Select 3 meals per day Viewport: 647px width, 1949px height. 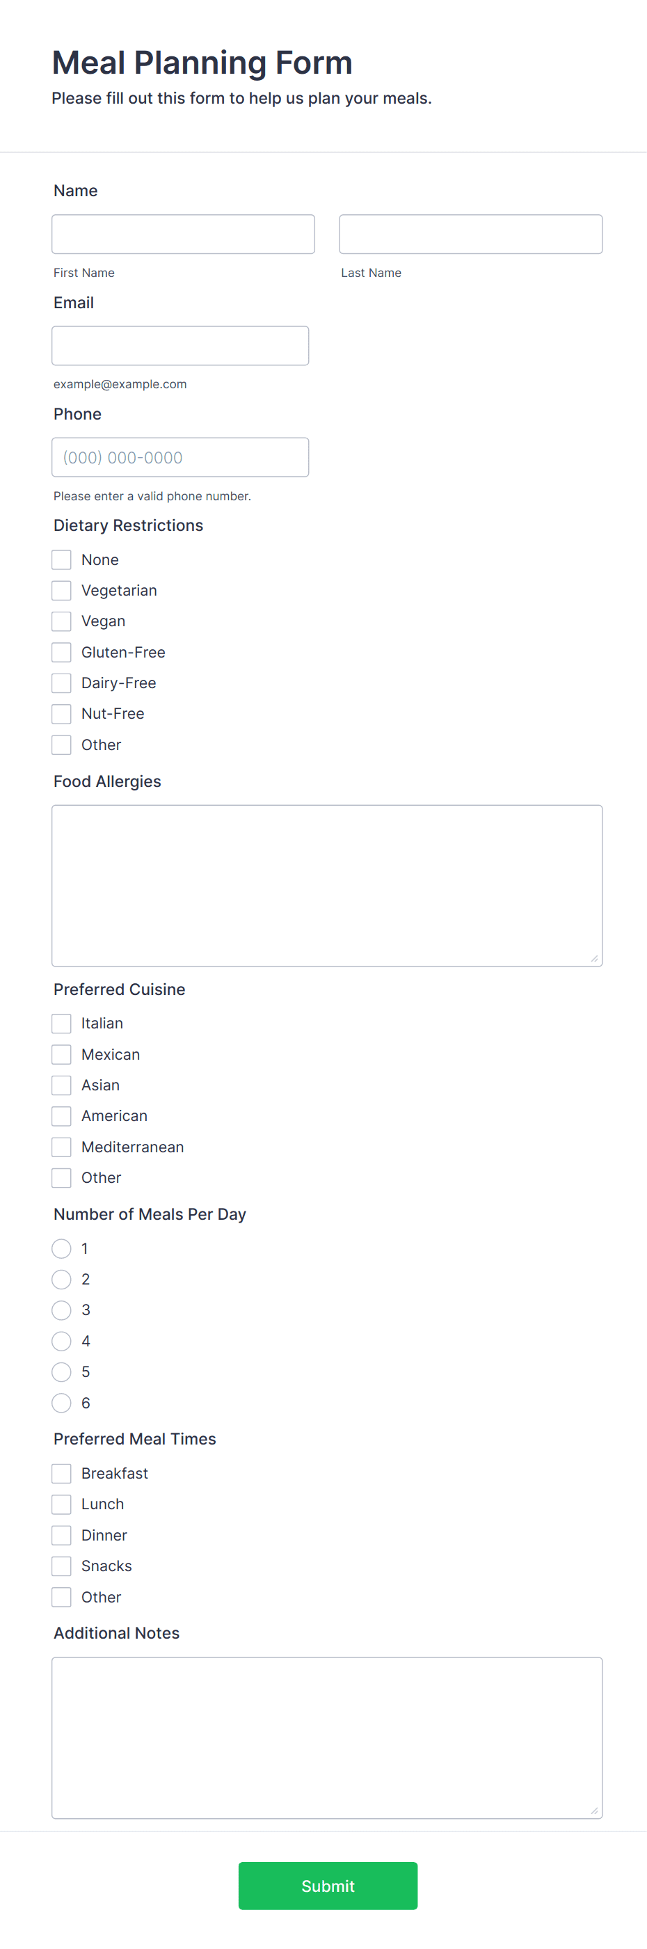[61, 1310]
